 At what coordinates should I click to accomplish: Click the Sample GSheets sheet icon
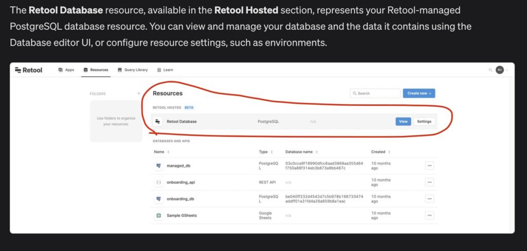[x=159, y=216]
